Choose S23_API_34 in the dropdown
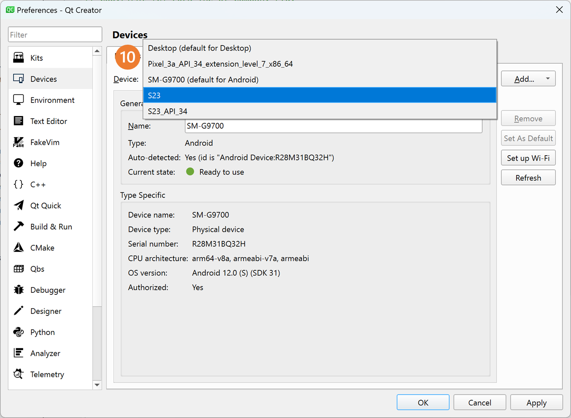The height and width of the screenshot is (418, 571). click(x=320, y=111)
